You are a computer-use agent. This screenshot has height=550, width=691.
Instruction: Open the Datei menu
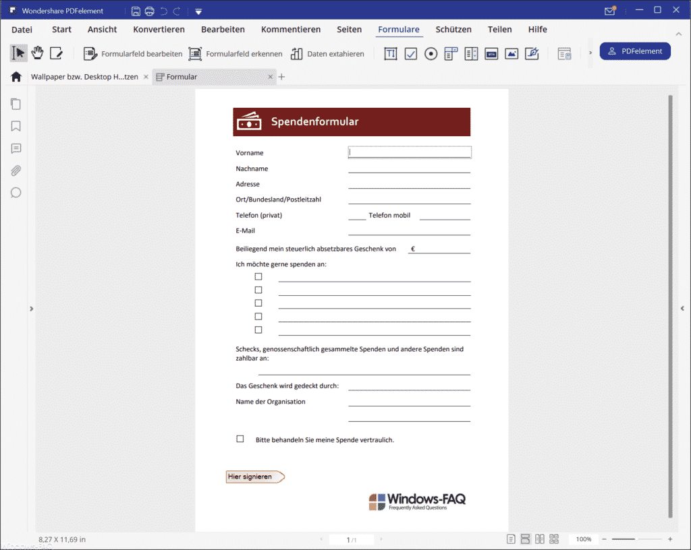(22, 30)
